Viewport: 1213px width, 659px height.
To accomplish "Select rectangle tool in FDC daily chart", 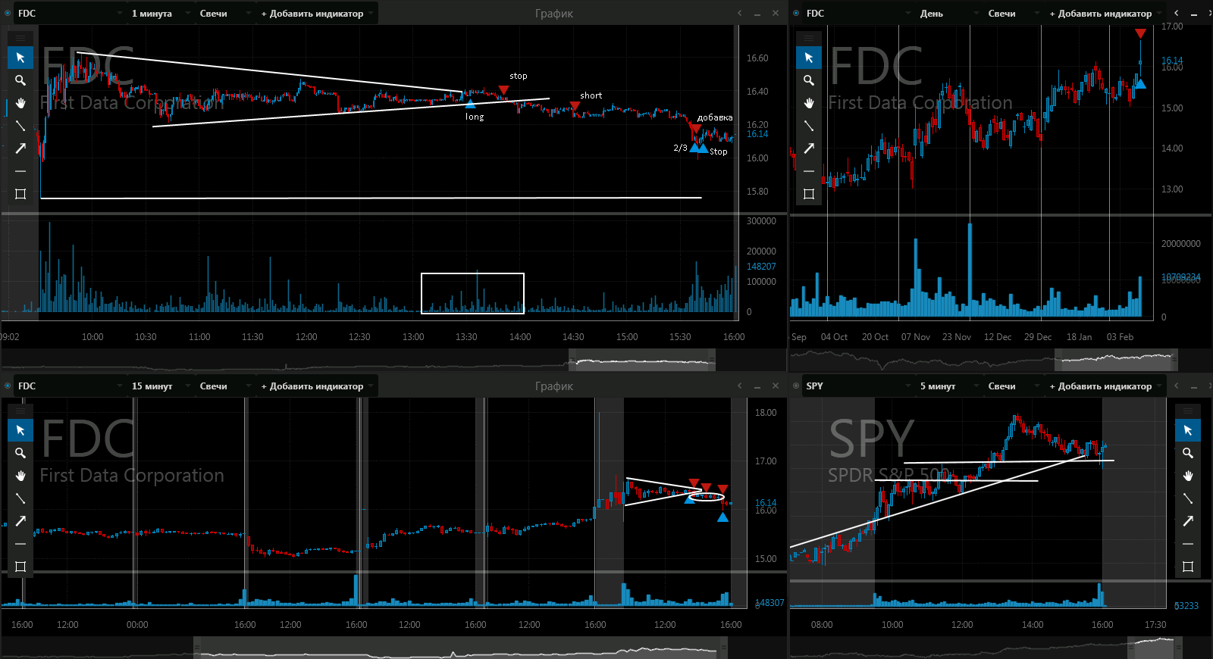I will pos(809,194).
